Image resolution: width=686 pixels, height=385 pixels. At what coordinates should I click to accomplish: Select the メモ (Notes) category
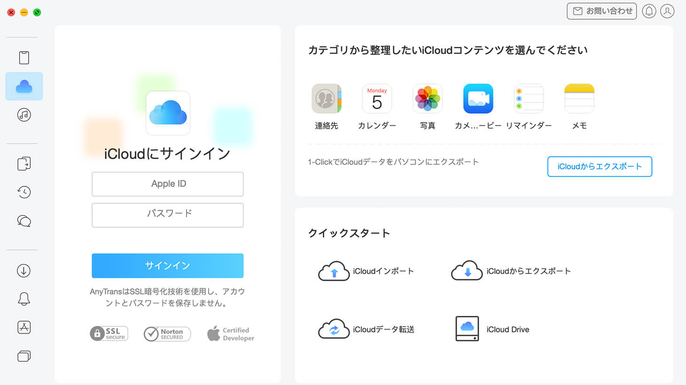[x=579, y=99]
